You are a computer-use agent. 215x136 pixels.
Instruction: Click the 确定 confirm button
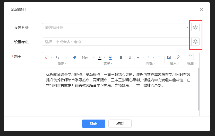coord(94,124)
